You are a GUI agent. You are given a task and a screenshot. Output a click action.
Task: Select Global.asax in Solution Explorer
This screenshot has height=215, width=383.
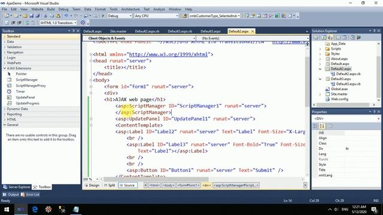pos(339,89)
